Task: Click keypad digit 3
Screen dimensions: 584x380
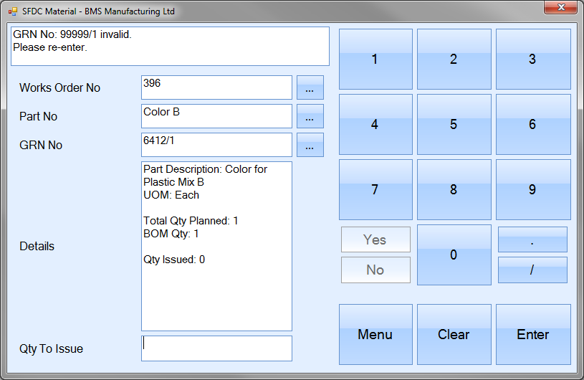Action: pyautogui.click(x=533, y=60)
